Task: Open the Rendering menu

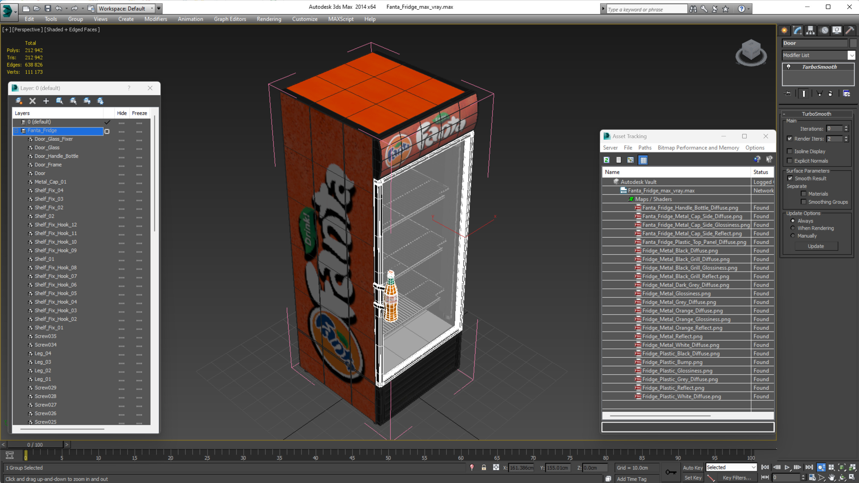Action: click(269, 19)
